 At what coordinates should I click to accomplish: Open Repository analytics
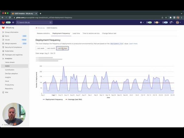tap(9, 89)
